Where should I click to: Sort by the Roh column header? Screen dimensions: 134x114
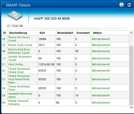[42, 33]
